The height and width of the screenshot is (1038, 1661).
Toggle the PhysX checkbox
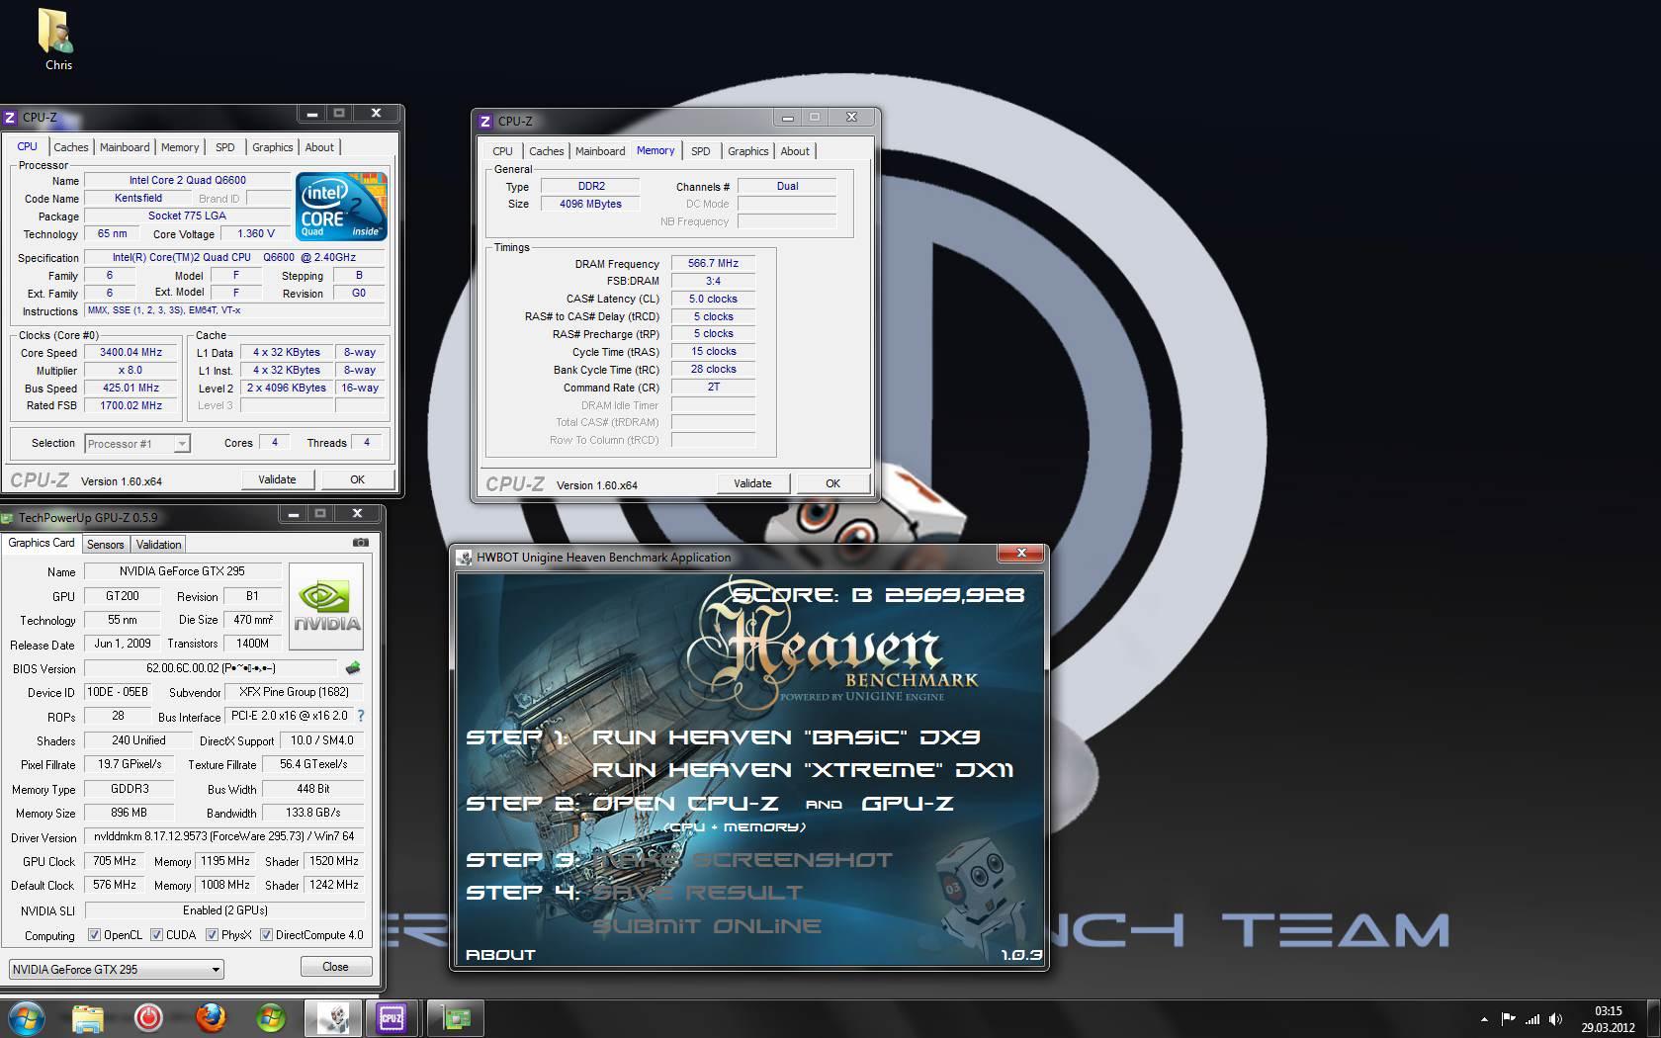click(x=212, y=934)
